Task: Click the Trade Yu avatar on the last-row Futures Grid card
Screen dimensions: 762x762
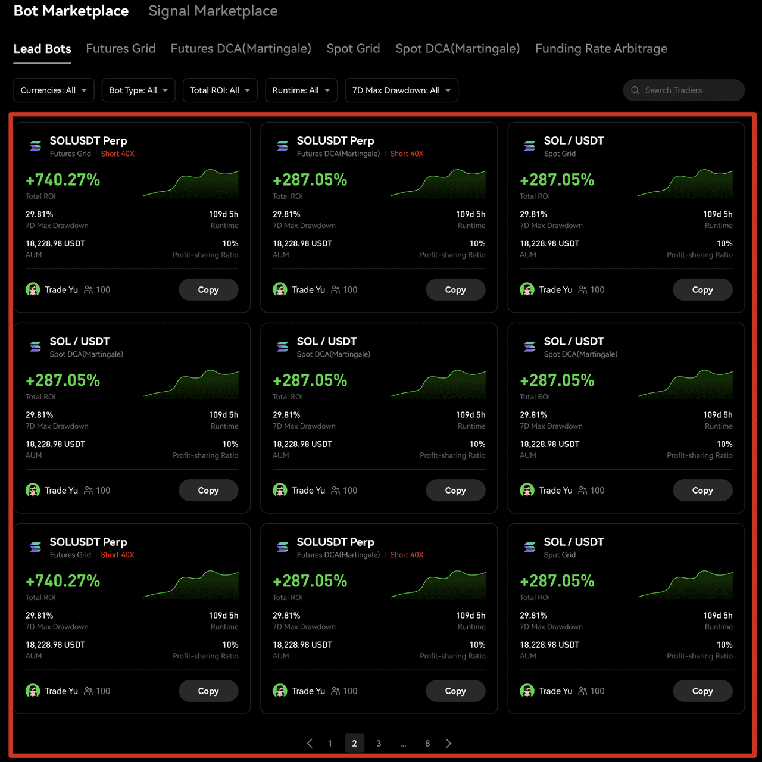Action: (33, 691)
